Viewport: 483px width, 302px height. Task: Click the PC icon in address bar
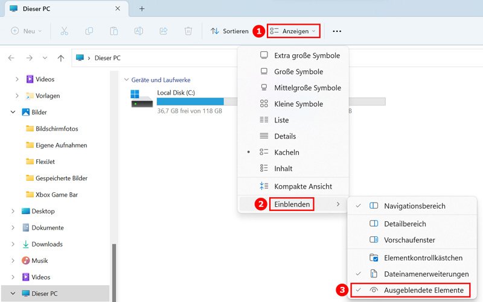80,58
